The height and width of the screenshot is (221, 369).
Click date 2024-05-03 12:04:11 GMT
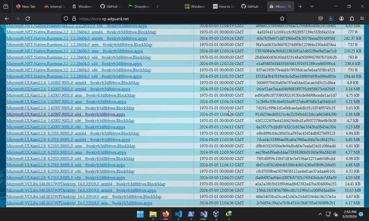tap(222, 127)
